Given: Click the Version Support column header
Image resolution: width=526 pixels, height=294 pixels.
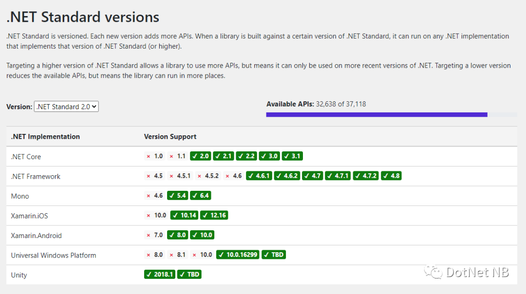Looking at the screenshot, I should (170, 136).
